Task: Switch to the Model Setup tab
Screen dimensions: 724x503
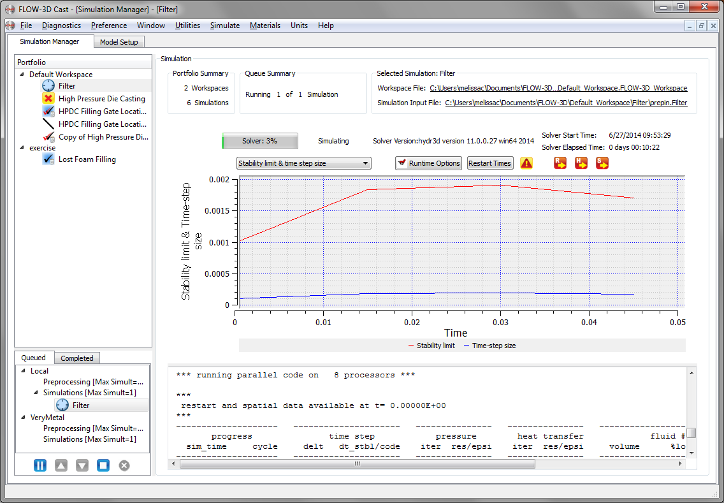Action: tap(119, 41)
